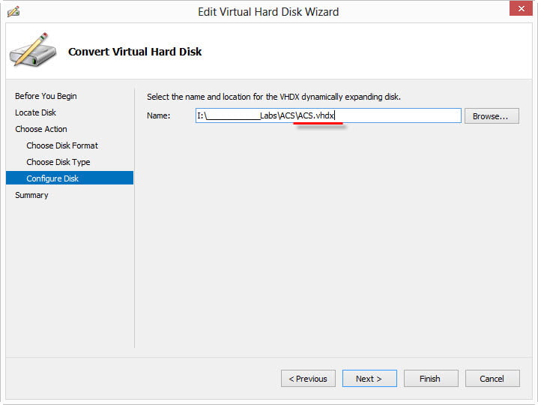The height and width of the screenshot is (405, 538).
Task: Go to the Before You Begin step
Action: click(46, 96)
